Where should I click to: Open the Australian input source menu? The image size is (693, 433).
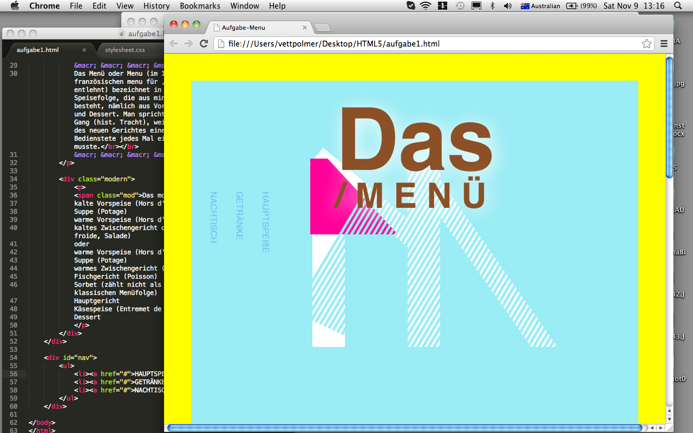(x=540, y=6)
